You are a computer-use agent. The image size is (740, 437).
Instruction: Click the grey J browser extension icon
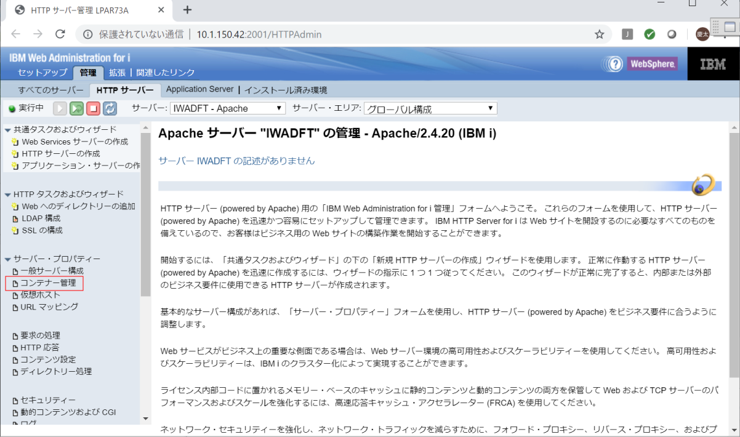click(627, 34)
